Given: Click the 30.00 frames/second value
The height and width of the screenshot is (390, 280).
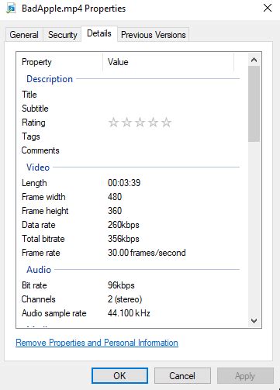Looking at the screenshot, I should pos(147,253).
